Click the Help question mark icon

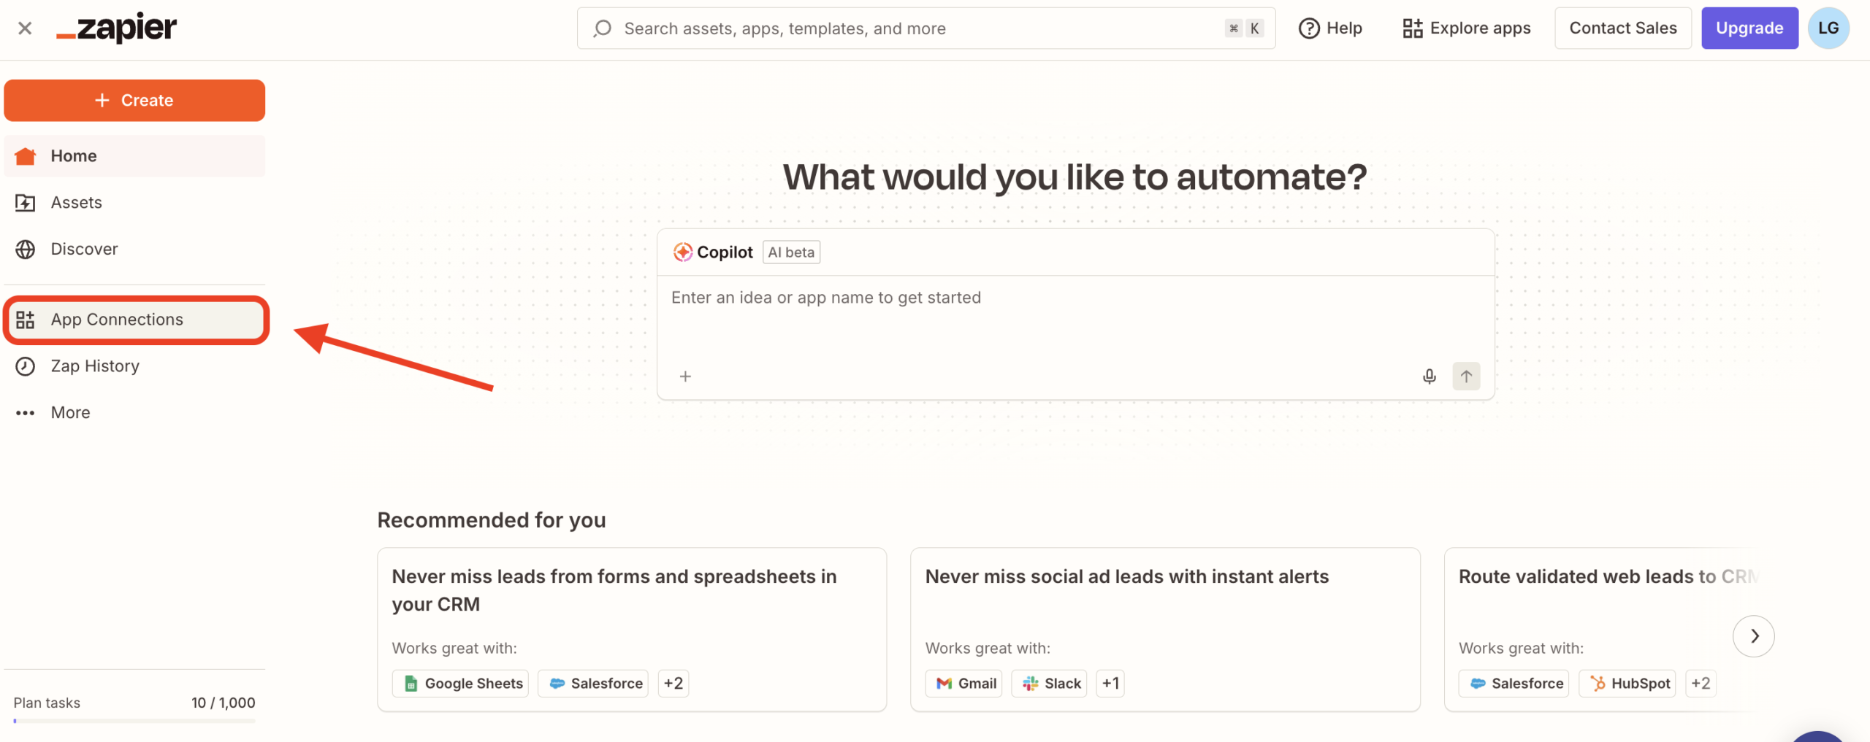1309,28
